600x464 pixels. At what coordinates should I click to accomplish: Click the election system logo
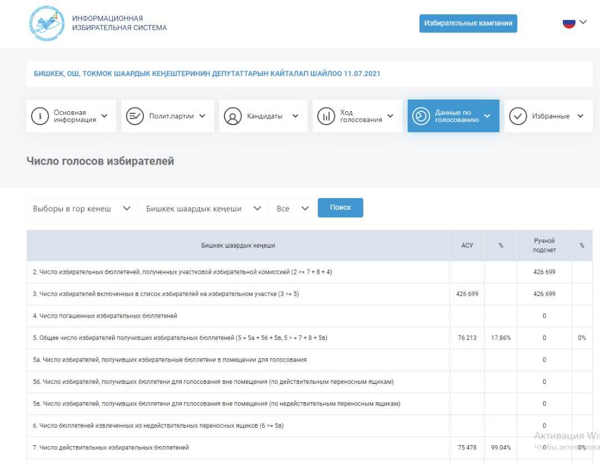pos(47,23)
